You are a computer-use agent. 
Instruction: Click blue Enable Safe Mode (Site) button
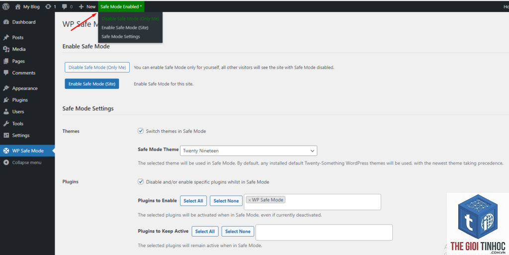(x=92, y=84)
